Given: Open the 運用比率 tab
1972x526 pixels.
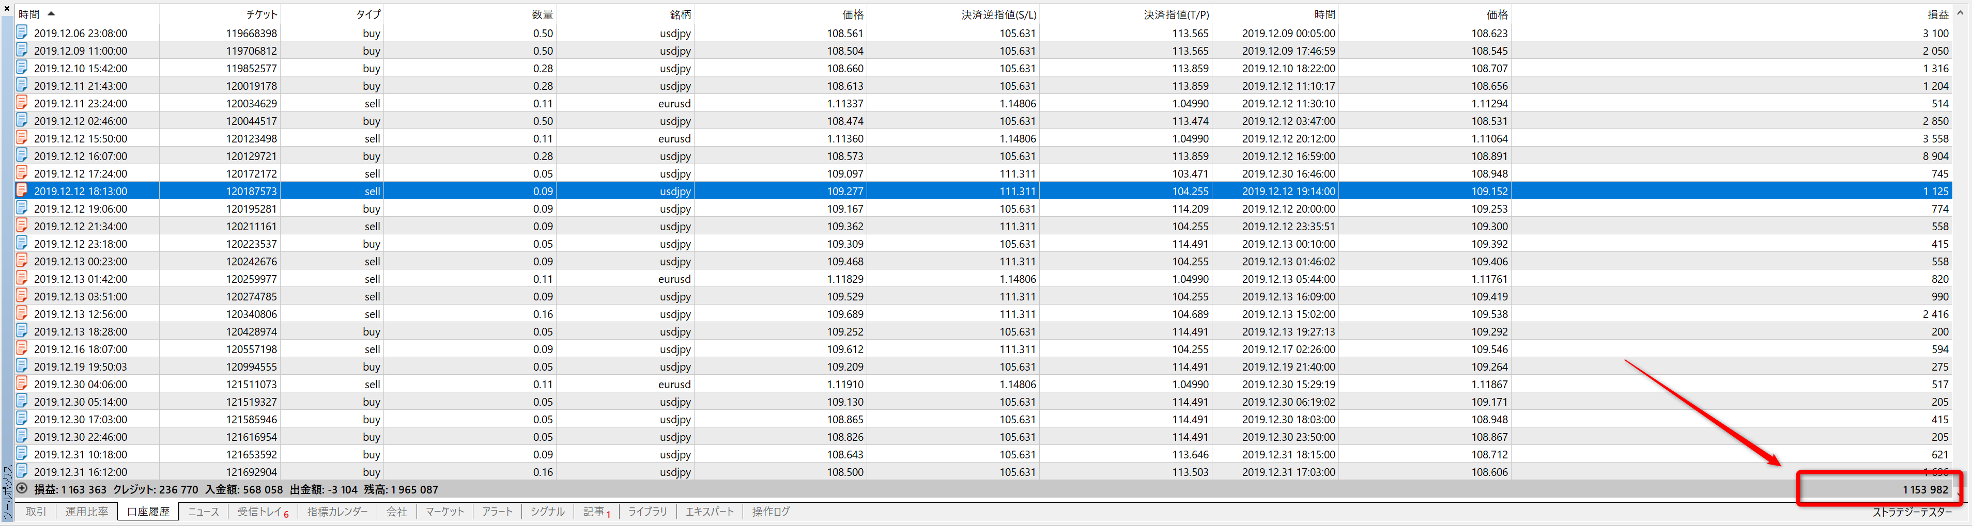Looking at the screenshot, I should coord(86,512).
